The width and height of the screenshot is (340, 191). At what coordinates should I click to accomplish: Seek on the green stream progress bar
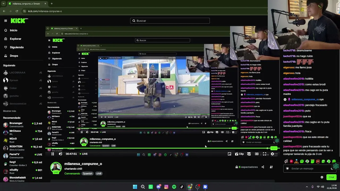point(162,148)
